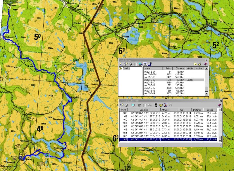Click the new folder icon in Track Library
234x171 pixels.
tap(200, 64)
